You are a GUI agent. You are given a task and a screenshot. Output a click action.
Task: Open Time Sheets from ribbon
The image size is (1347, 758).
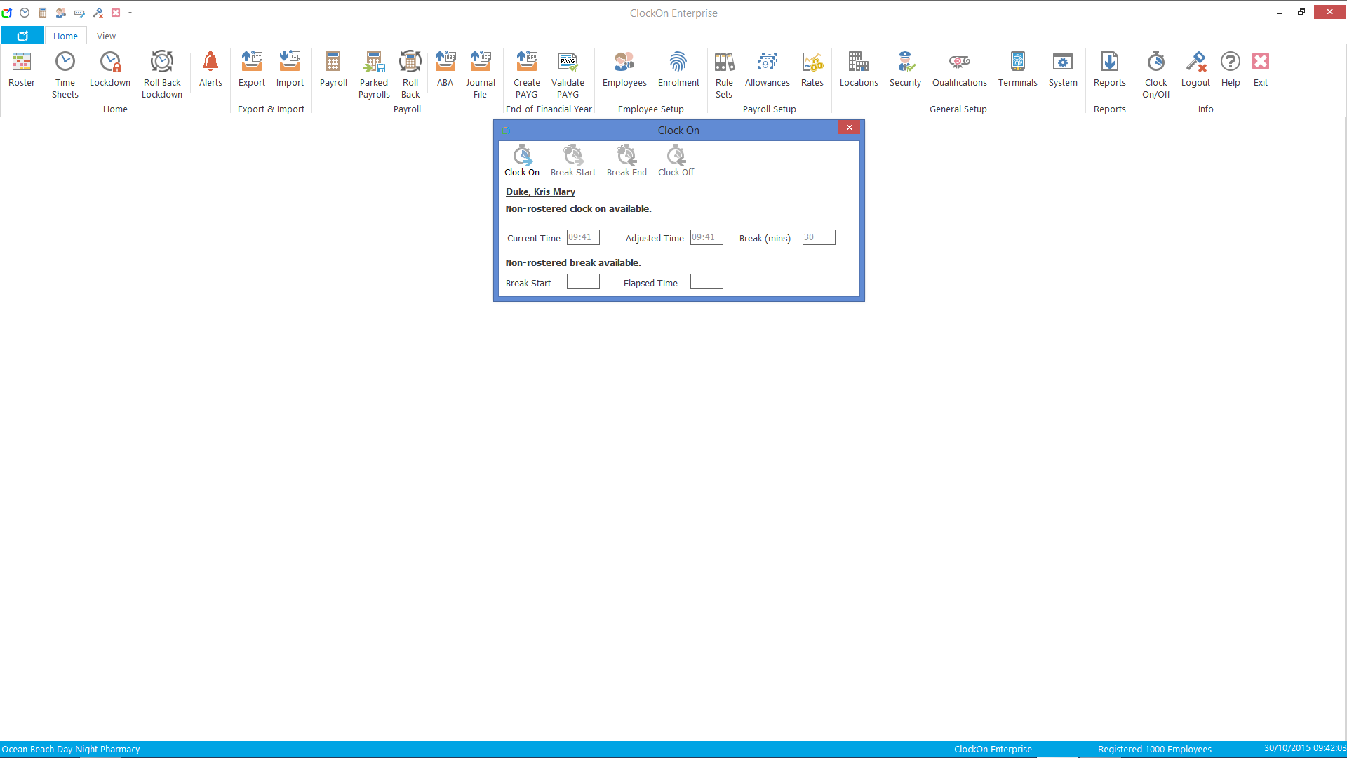coord(65,74)
